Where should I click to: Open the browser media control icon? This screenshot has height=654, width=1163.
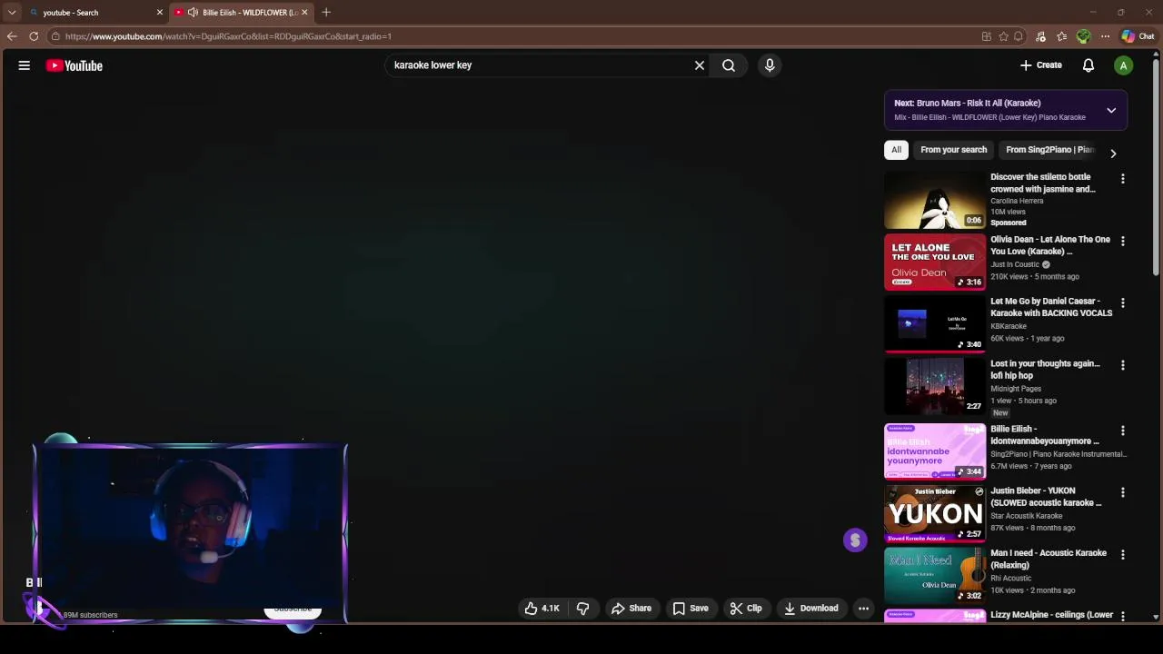[x=1040, y=36]
